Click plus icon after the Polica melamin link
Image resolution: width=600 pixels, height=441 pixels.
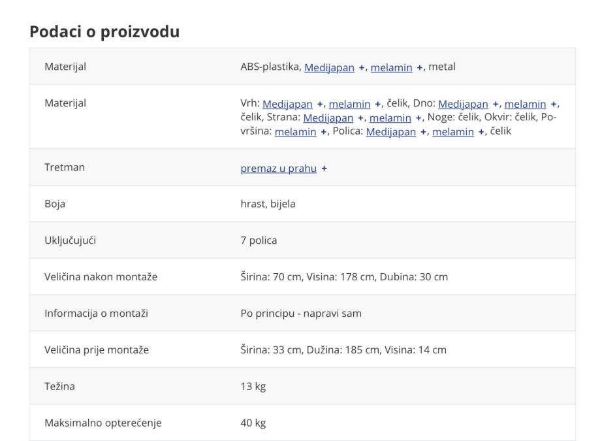coord(482,131)
